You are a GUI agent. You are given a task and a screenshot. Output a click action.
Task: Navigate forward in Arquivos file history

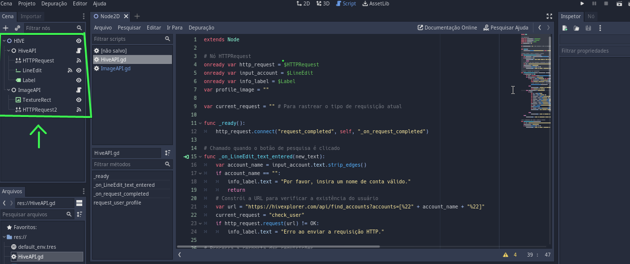(x=11, y=203)
